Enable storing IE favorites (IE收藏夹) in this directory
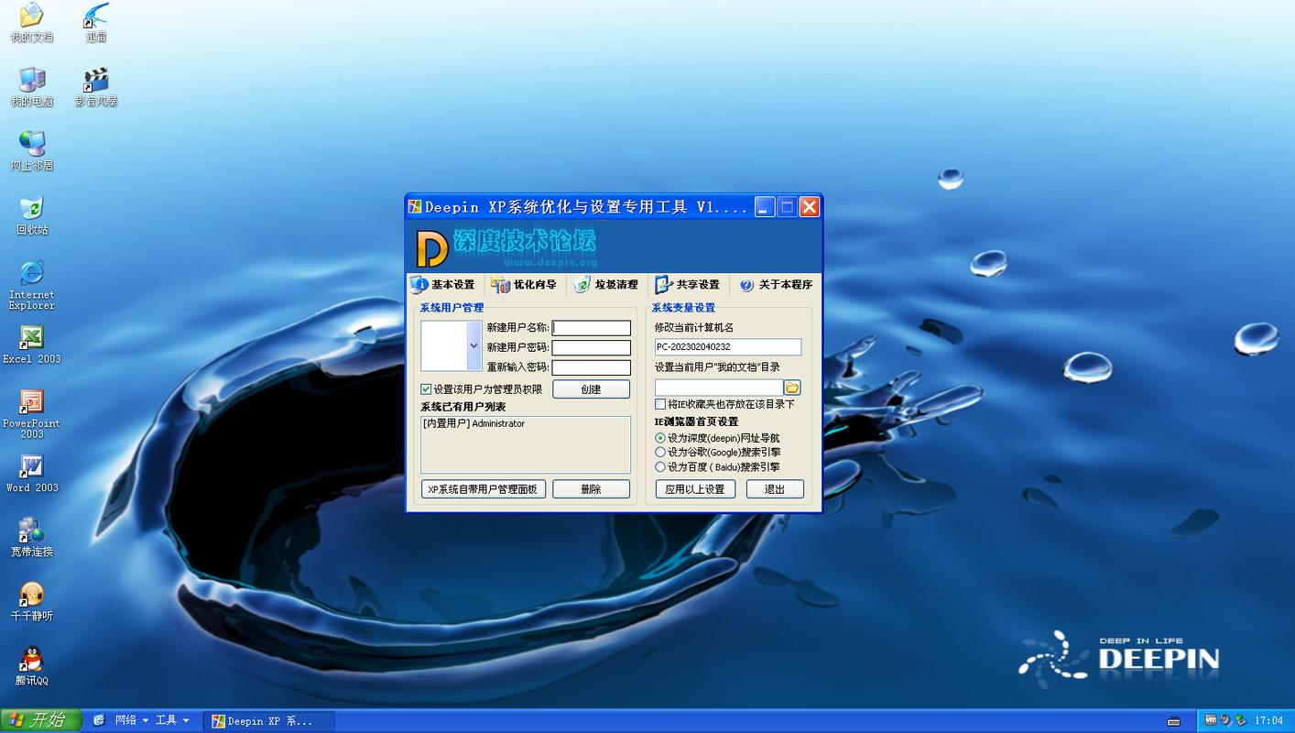This screenshot has width=1295, height=733. tap(660, 404)
